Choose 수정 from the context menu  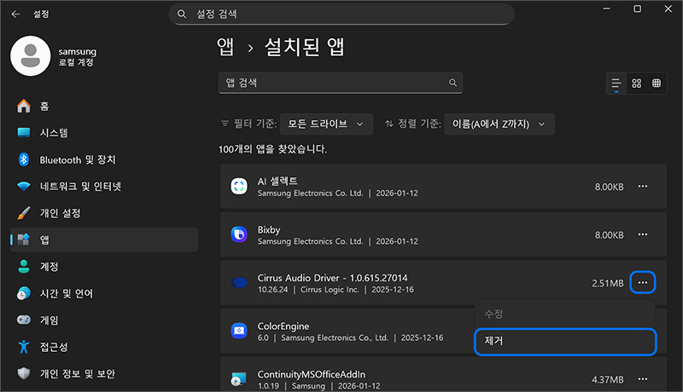[x=565, y=314]
